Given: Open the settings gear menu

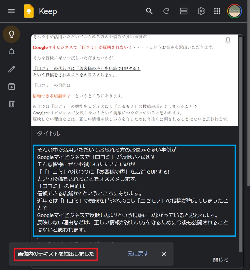Looking at the screenshot, I should pos(201,11).
